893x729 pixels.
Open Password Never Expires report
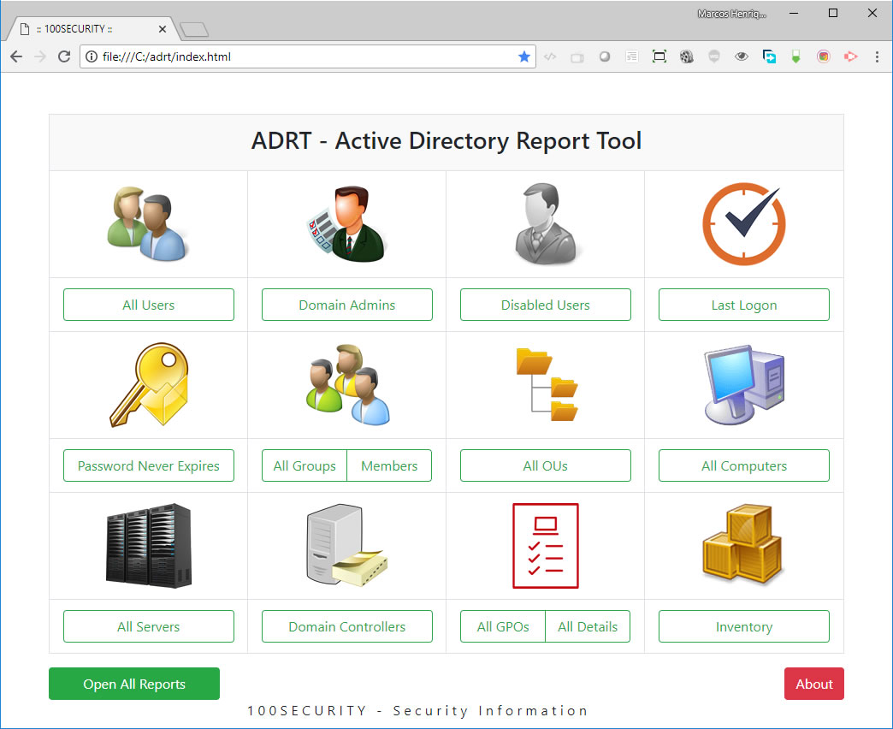(149, 465)
